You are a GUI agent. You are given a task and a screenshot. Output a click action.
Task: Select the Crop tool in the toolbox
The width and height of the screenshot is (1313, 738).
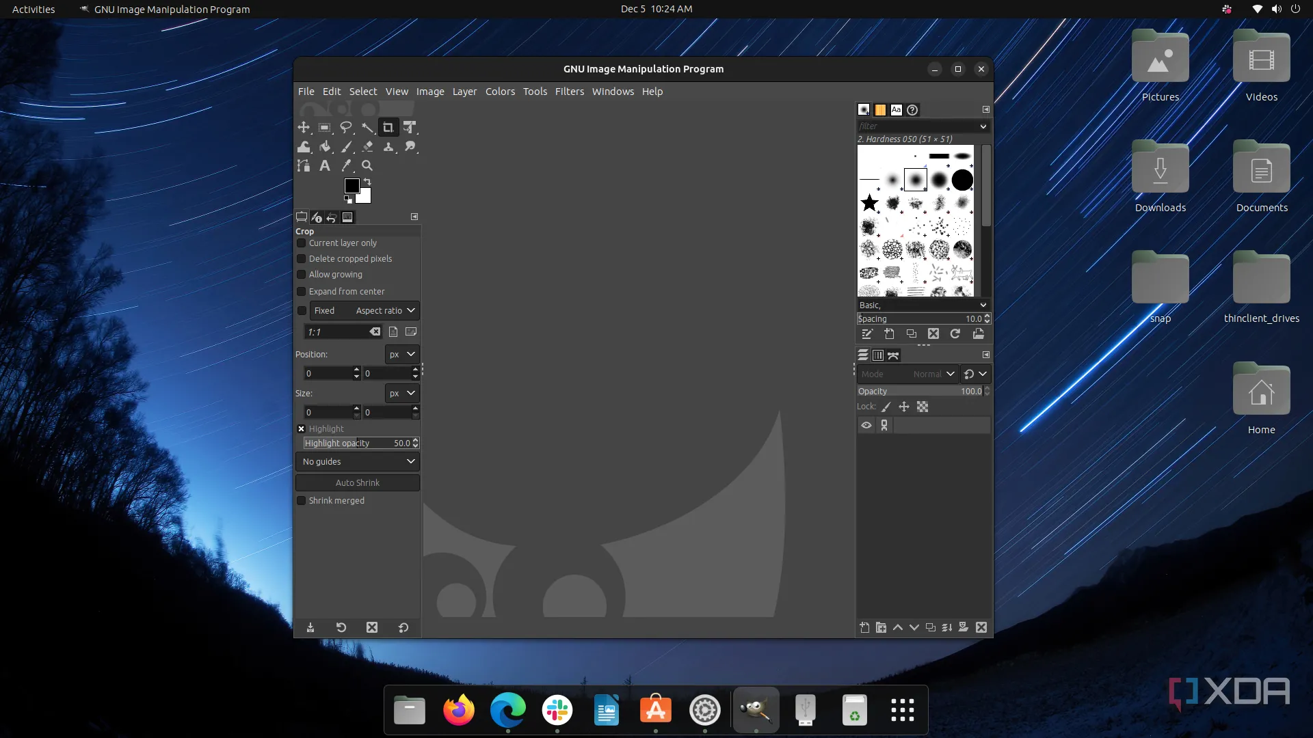pos(388,128)
